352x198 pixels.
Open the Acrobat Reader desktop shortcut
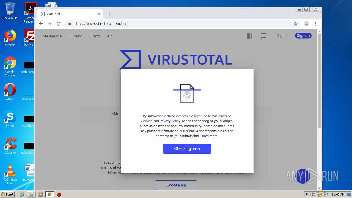tap(29, 13)
